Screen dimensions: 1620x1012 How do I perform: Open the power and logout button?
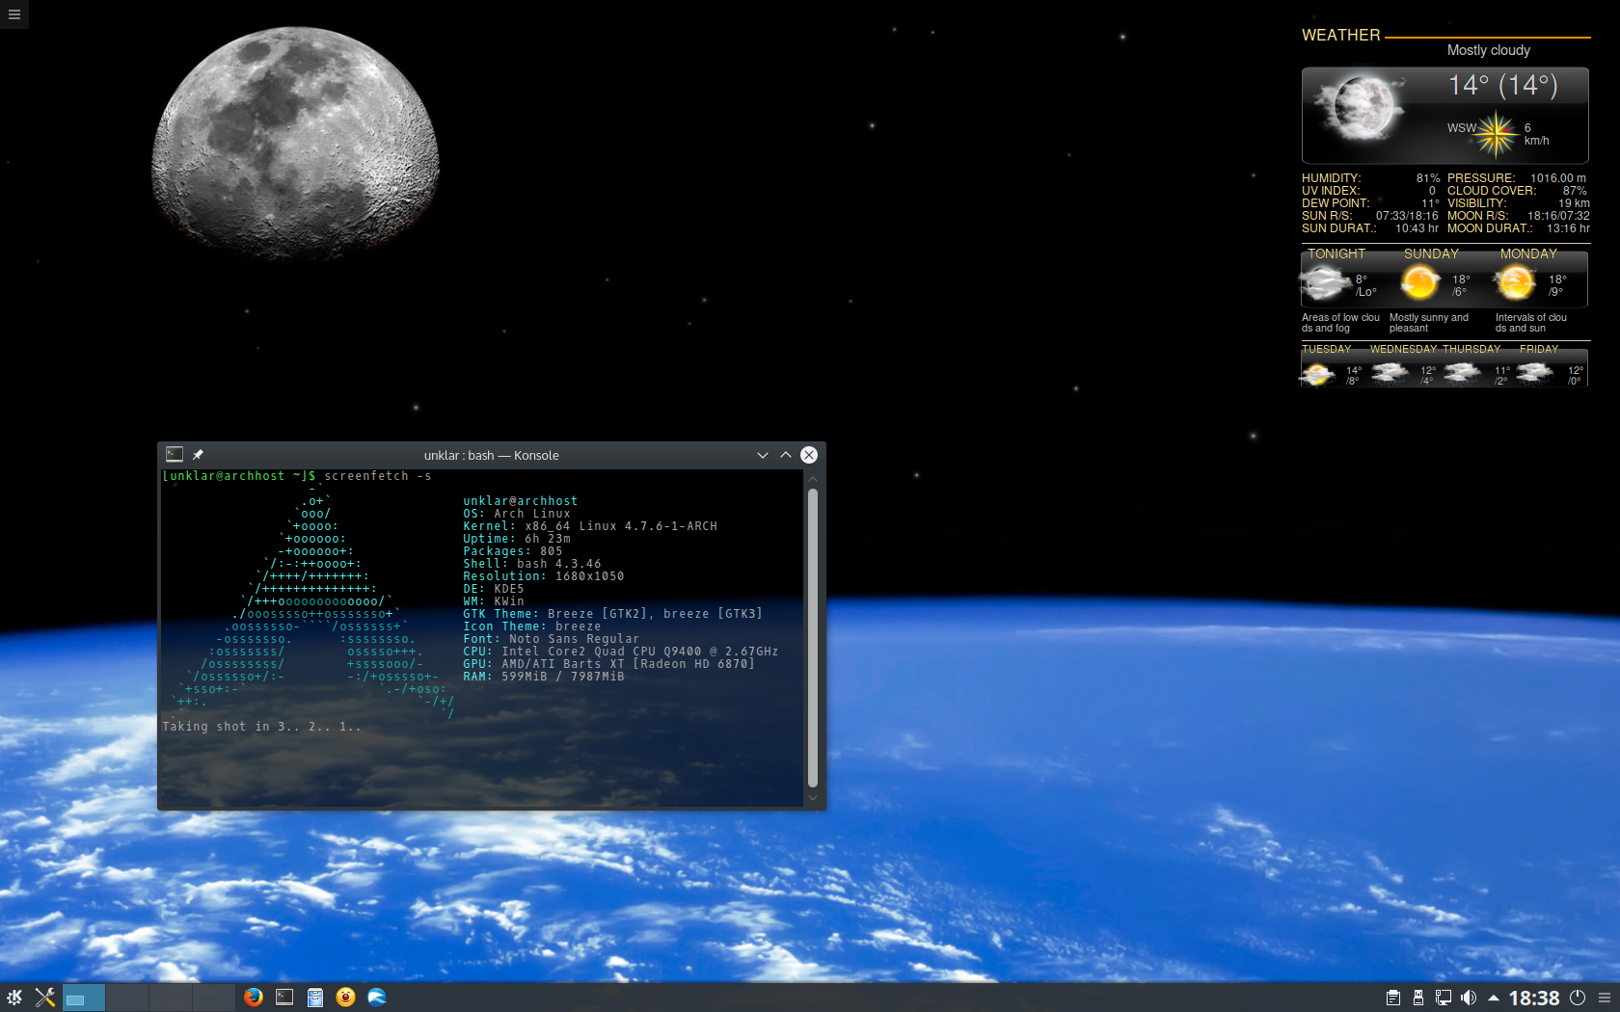click(x=1578, y=998)
